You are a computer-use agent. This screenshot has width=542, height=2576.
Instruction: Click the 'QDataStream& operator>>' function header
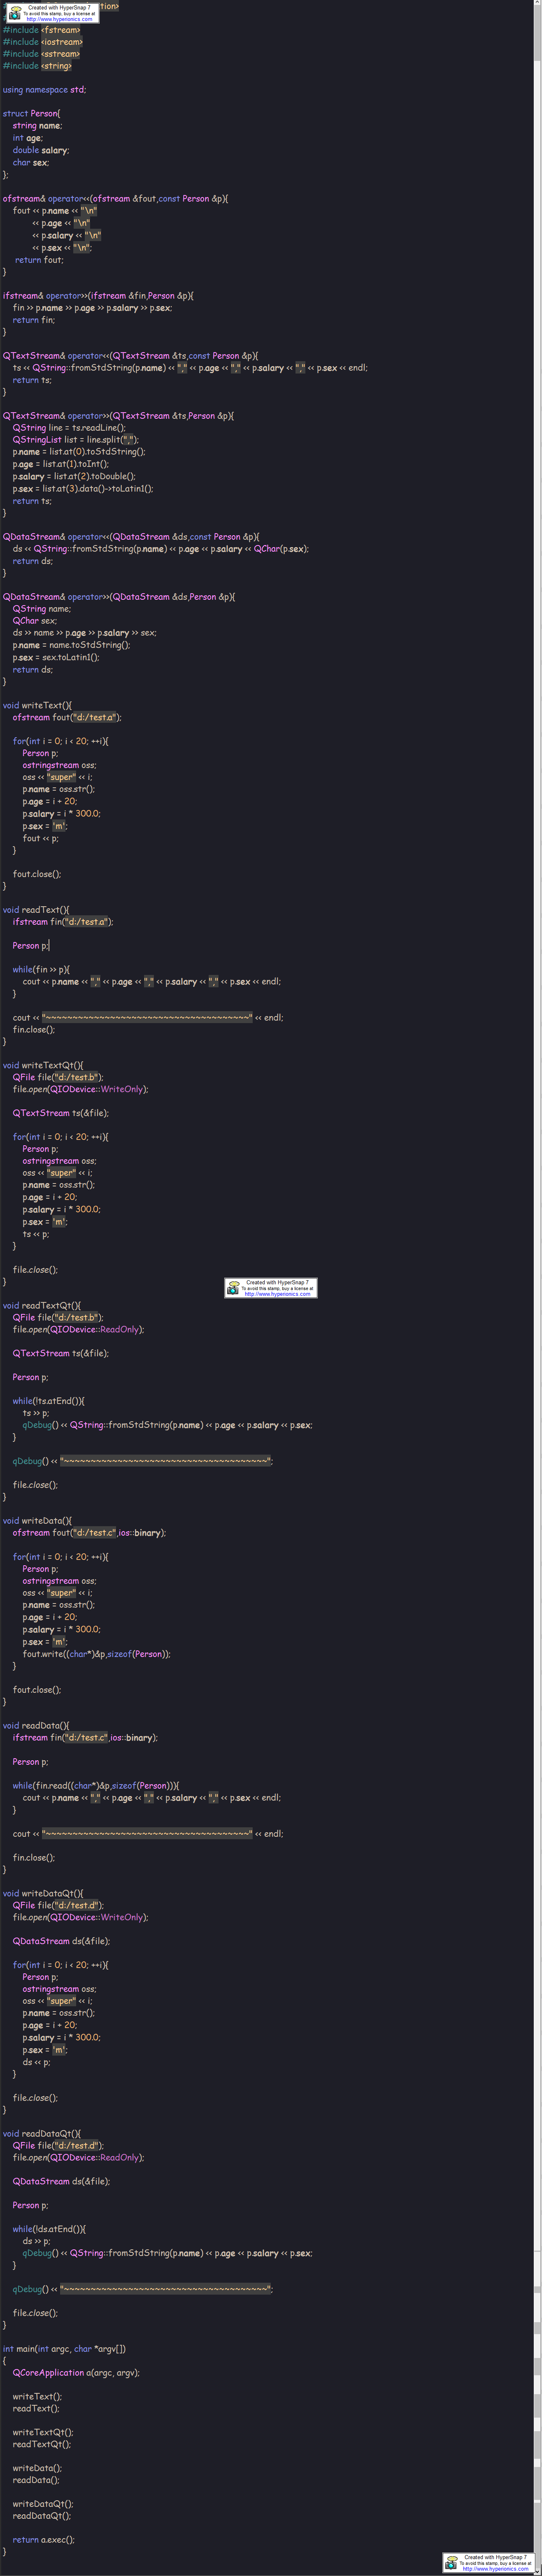coord(119,597)
